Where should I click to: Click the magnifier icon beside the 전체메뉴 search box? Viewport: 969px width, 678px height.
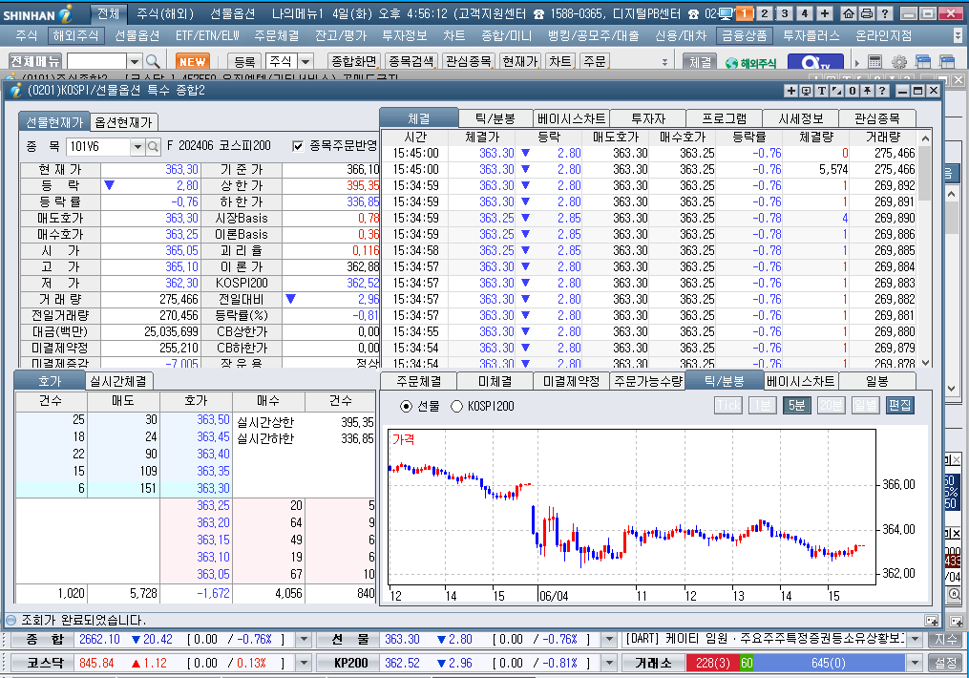pyautogui.click(x=153, y=62)
